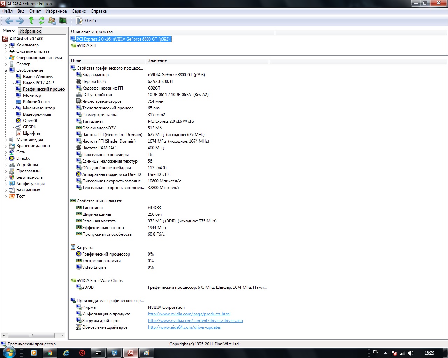
Task: Expand the Сеть tree node
Action: (x=6, y=152)
